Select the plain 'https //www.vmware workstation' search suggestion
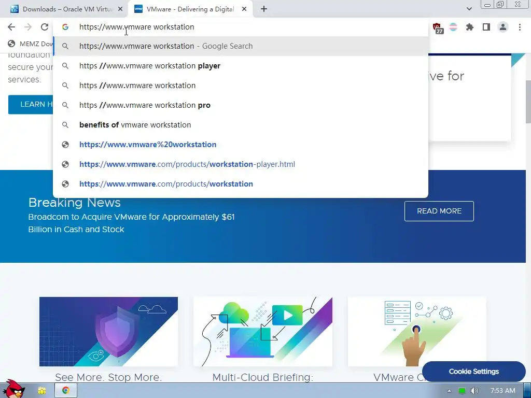Image resolution: width=531 pixels, height=398 pixels. (x=241, y=86)
